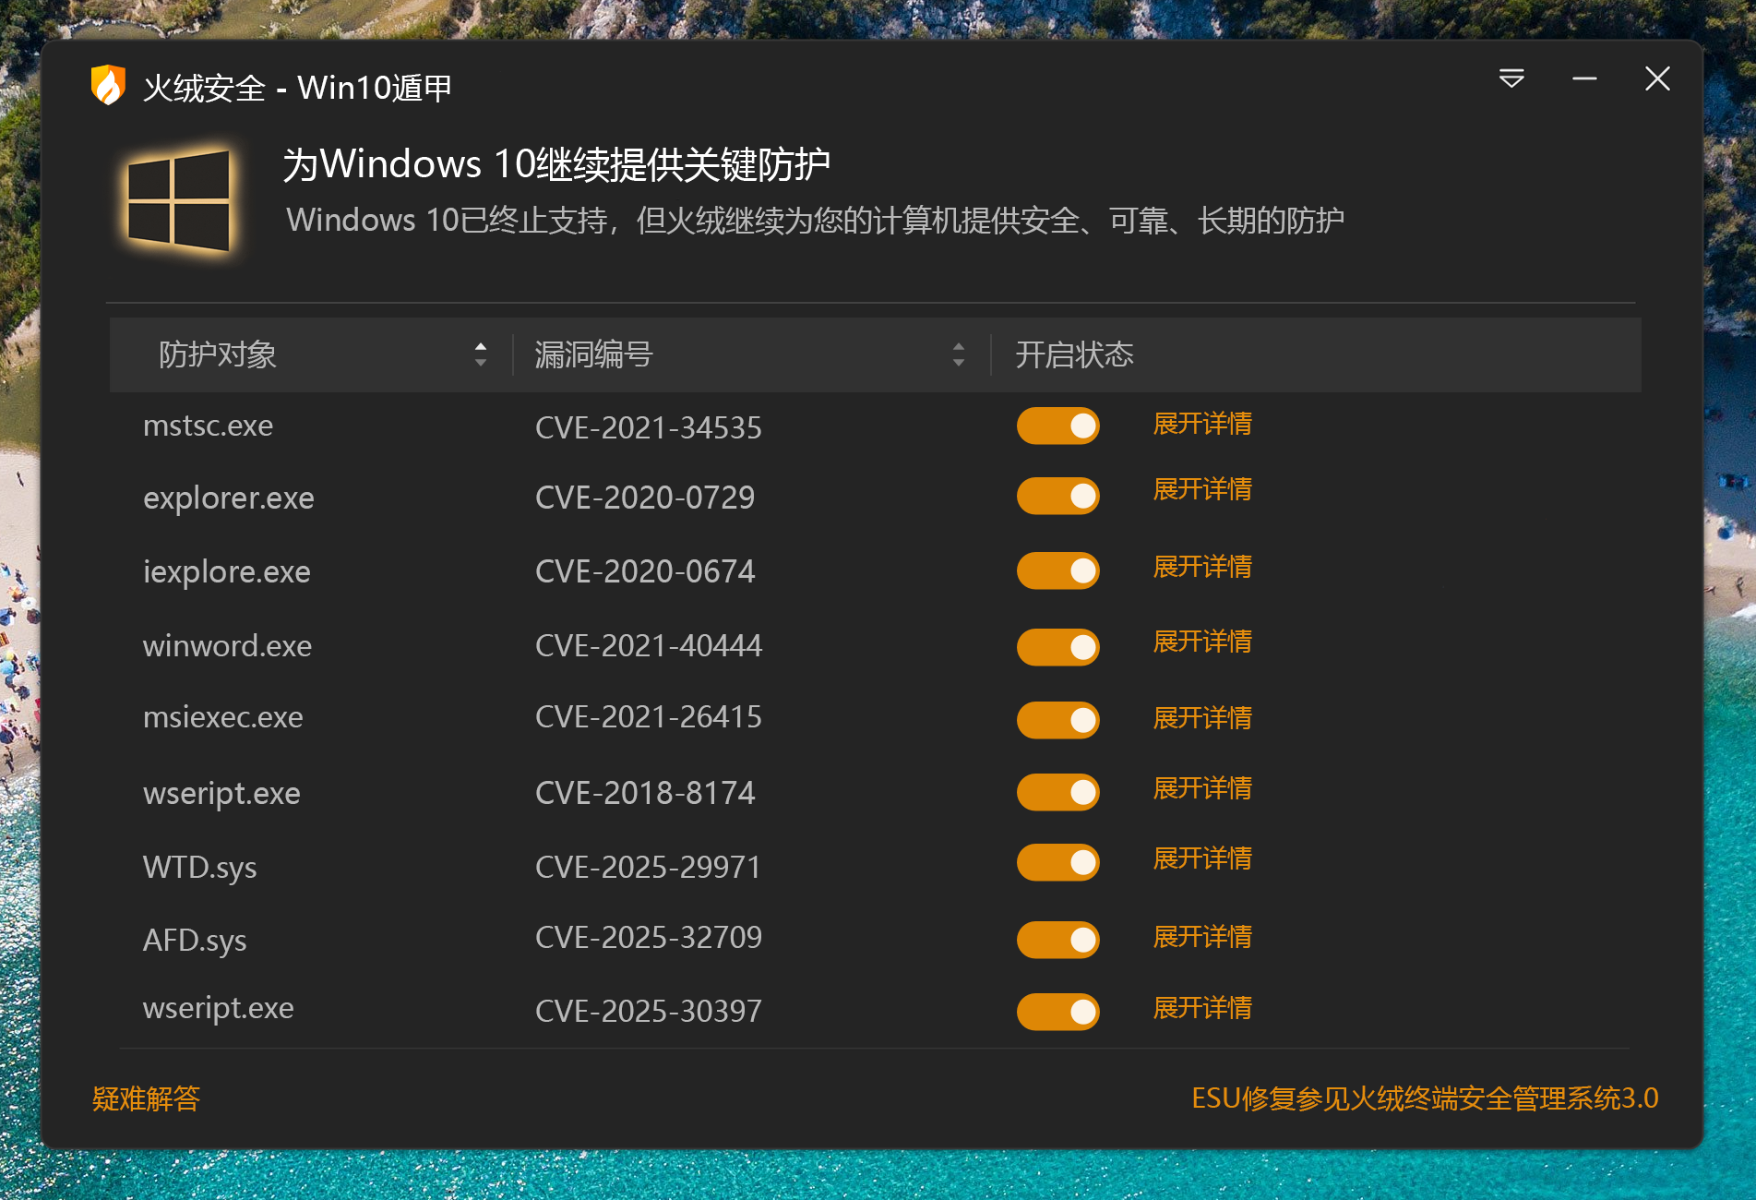Screen dimensions: 1756x1200
Task: Toggle the CVE-2025-30397 protection switch
Action: tap(1058, 1012)
